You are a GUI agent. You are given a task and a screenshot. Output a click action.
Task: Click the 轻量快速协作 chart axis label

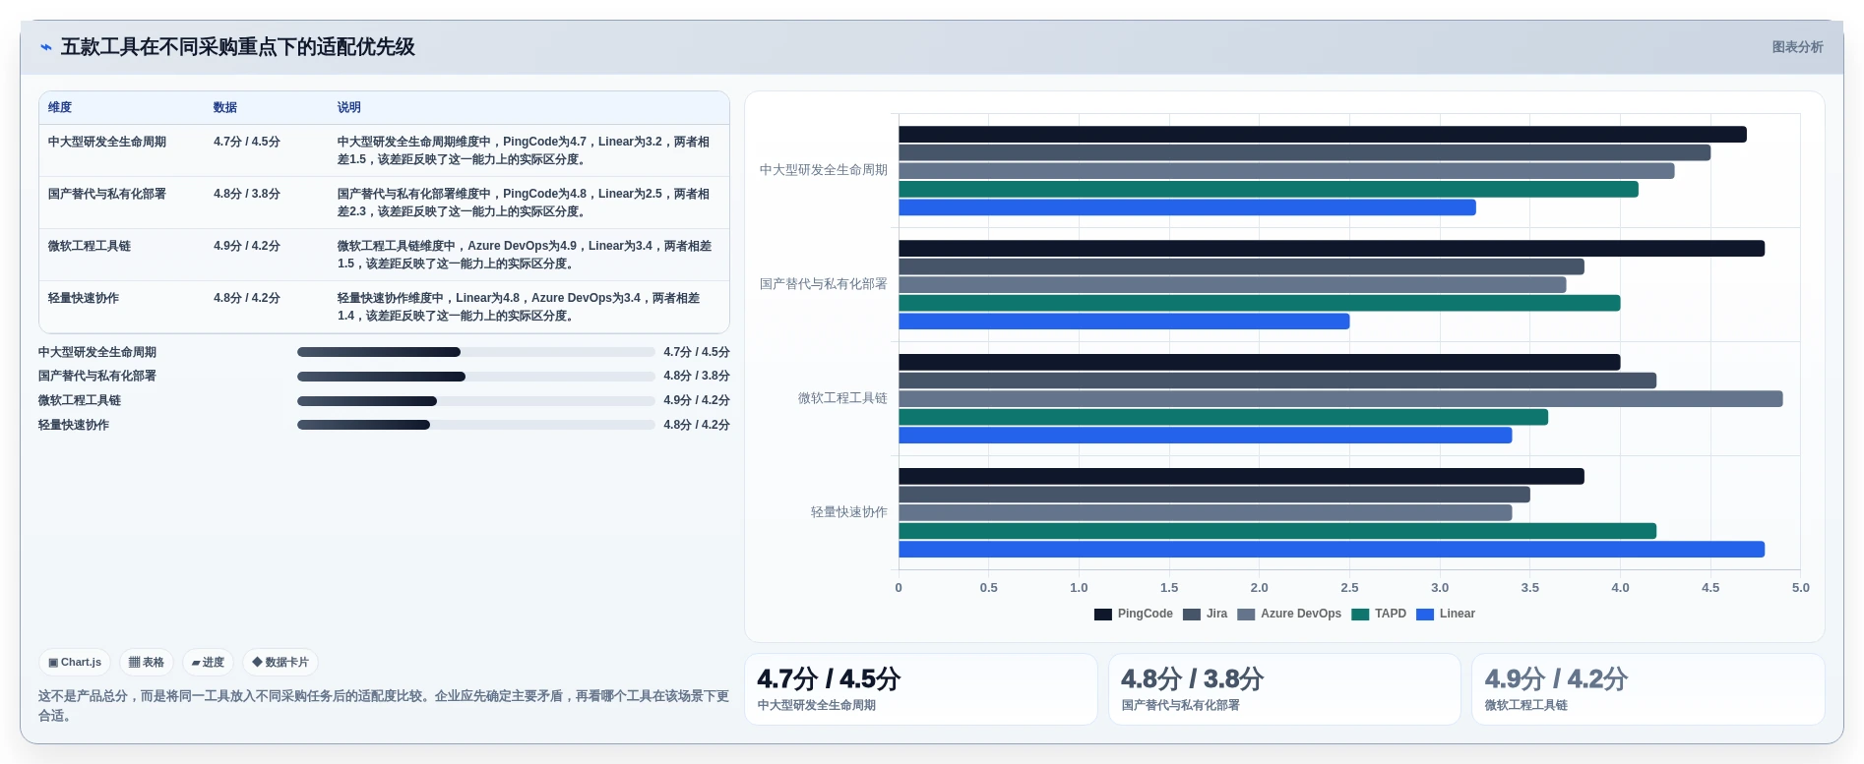point(849,512)
